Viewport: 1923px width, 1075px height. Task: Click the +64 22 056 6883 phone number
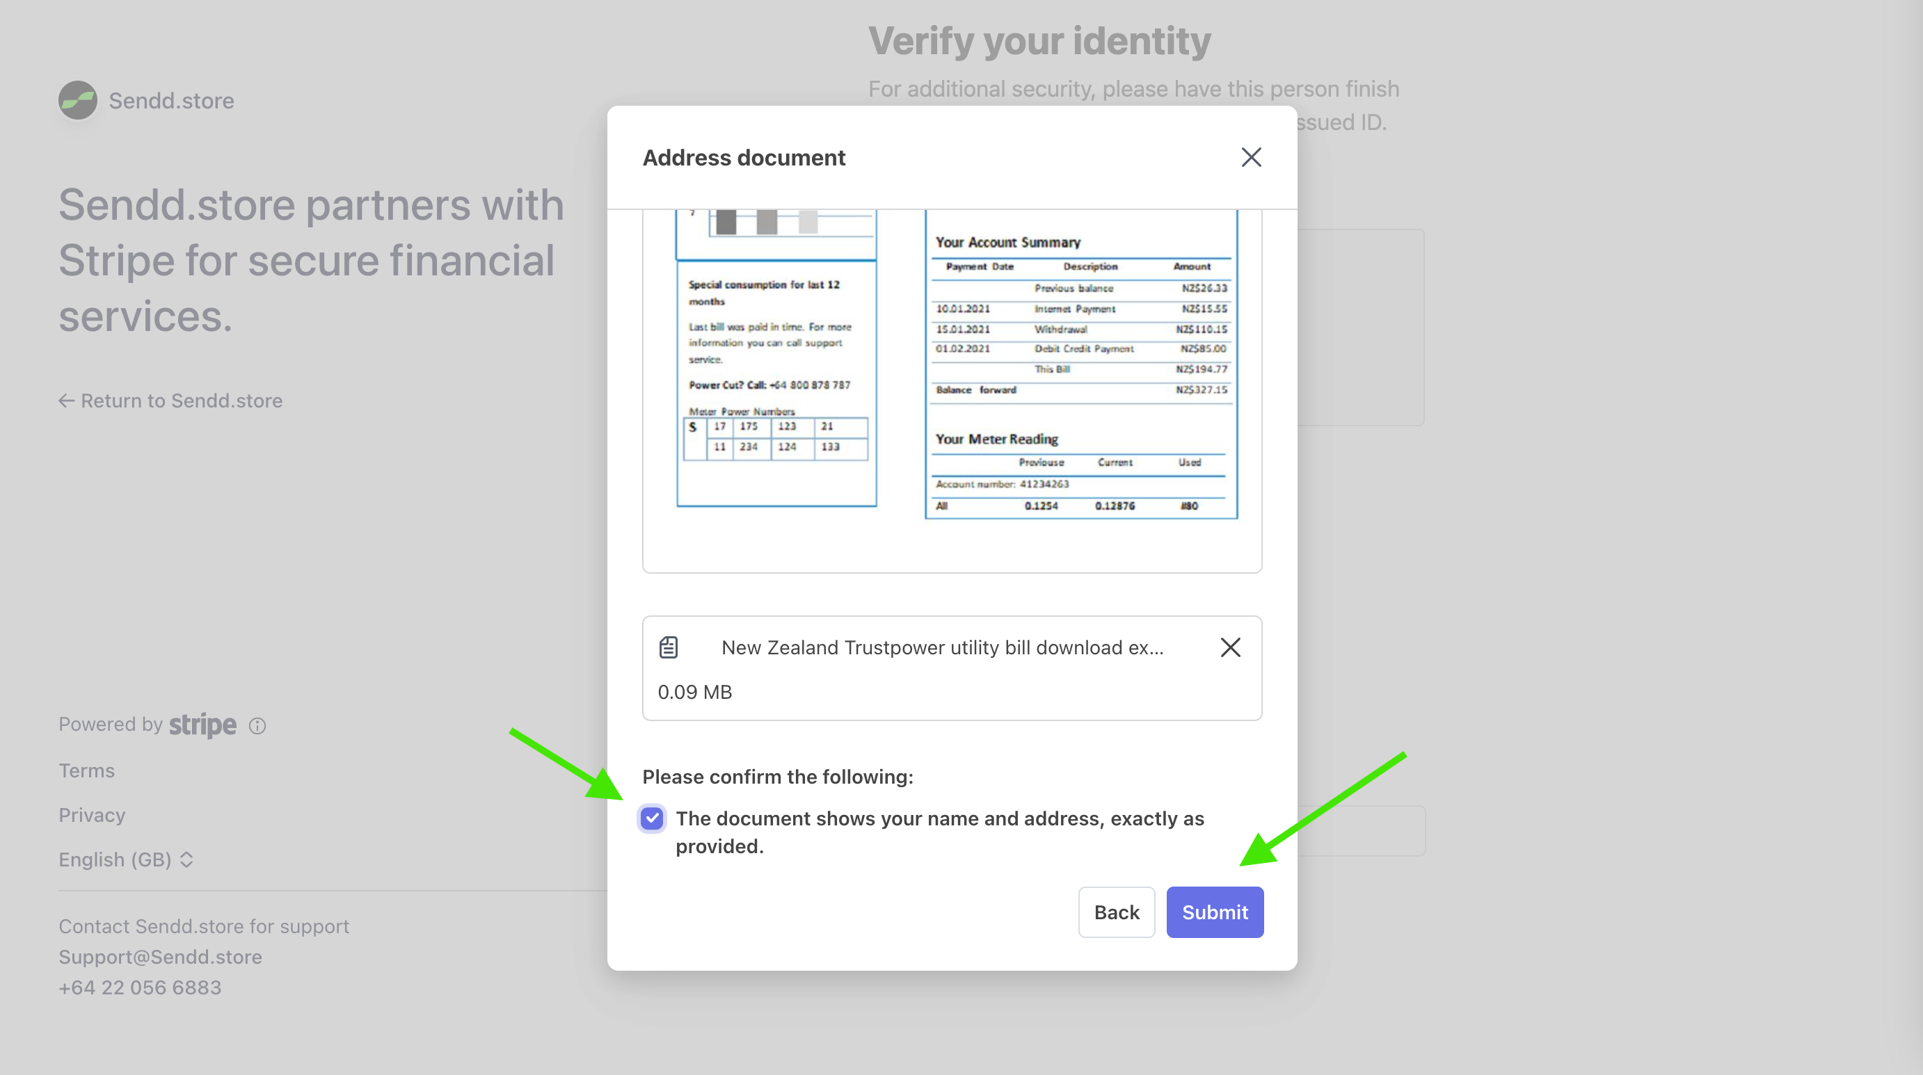[141, 987]
